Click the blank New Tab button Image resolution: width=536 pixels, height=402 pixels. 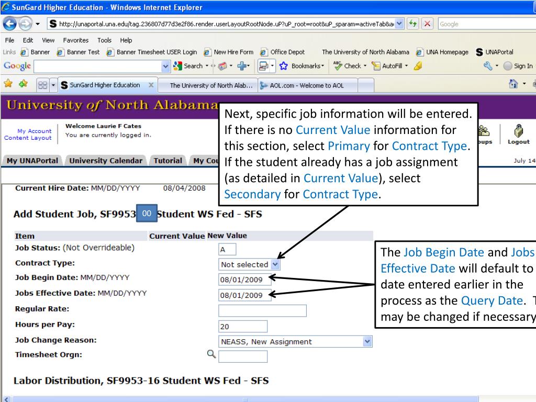[366, 85]
